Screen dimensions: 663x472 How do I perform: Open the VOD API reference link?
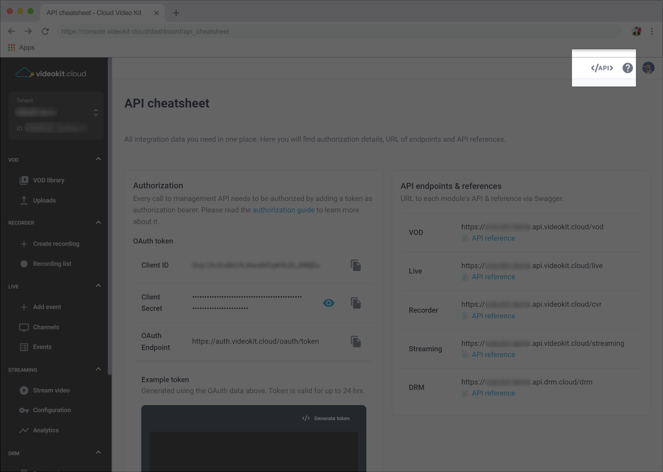pyautogui.click(x=488, y=238)
